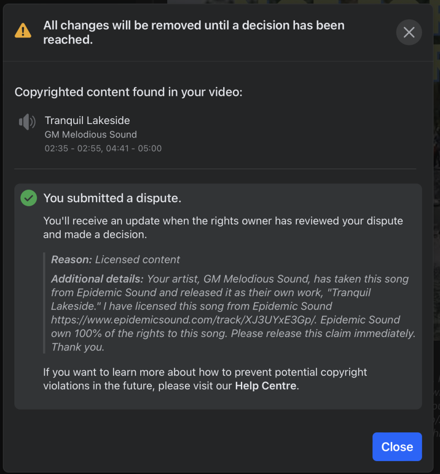Select the Tranquil Lakeside track title

click(88, 120)
